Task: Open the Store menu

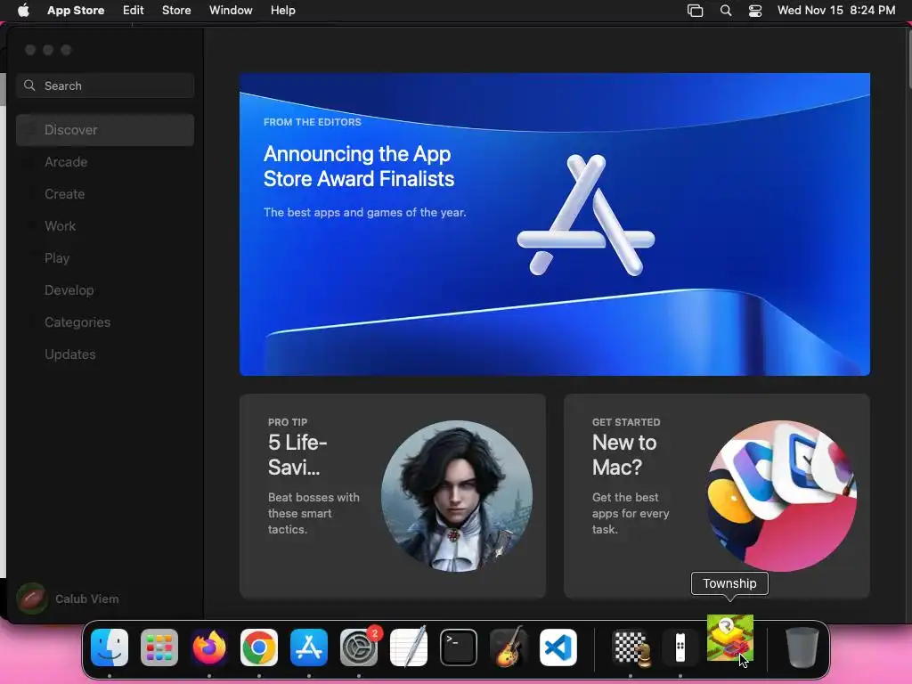Action: [x=176, y=10]
